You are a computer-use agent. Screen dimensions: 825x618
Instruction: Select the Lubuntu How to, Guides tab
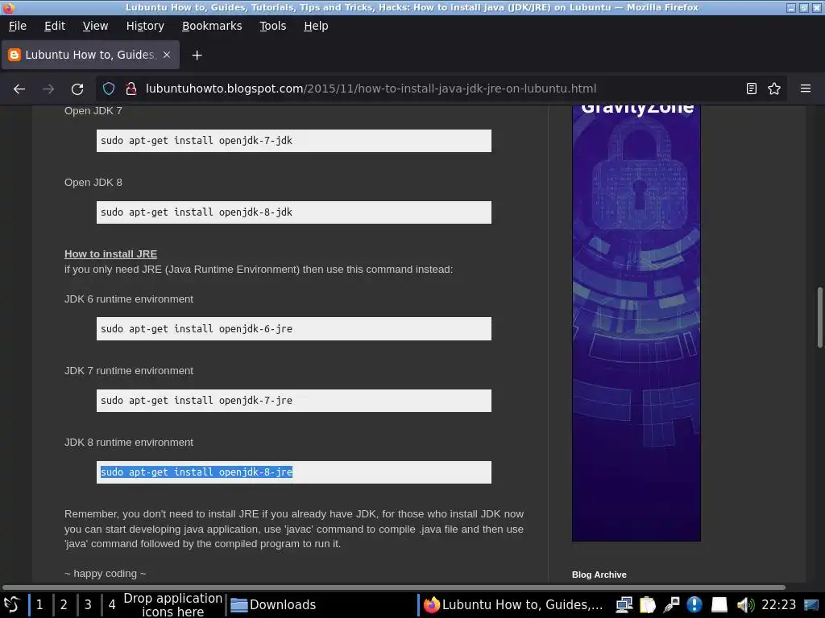(x=90, y=55)
